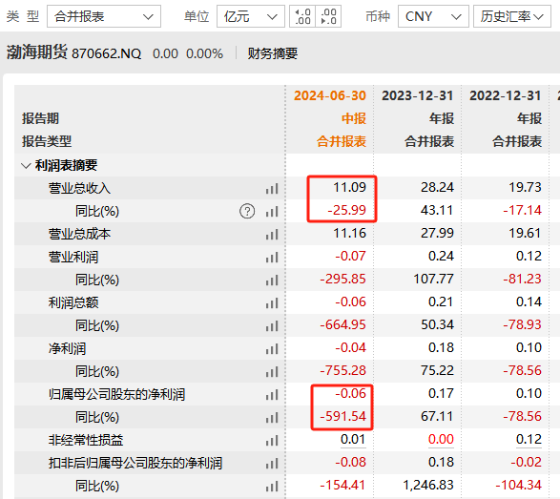
Task: Click the help icon beside 营业总收入 同比(%)
Action: pyautogui.click(x=247, y=211)
